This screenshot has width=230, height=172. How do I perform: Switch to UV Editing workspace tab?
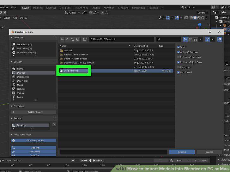click(x=65, y=8)
